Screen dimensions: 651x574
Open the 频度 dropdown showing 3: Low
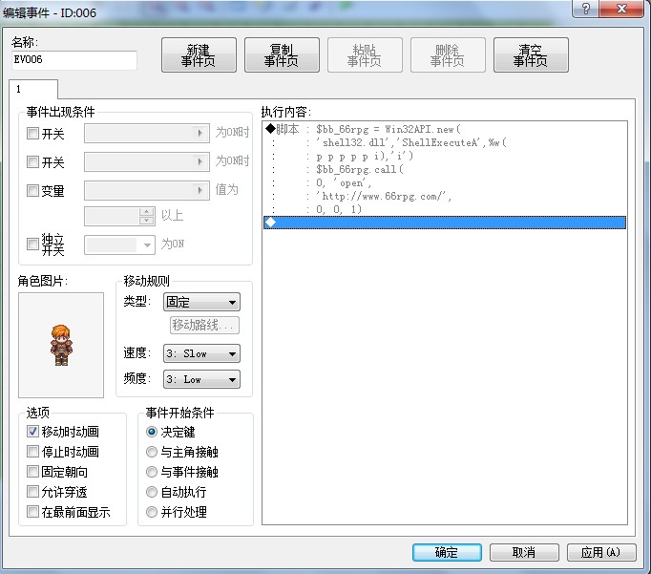[201, 379]
